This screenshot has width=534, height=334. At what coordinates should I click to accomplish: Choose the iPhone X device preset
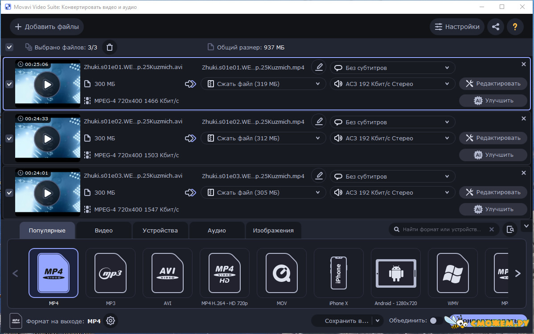click(338, 273)
